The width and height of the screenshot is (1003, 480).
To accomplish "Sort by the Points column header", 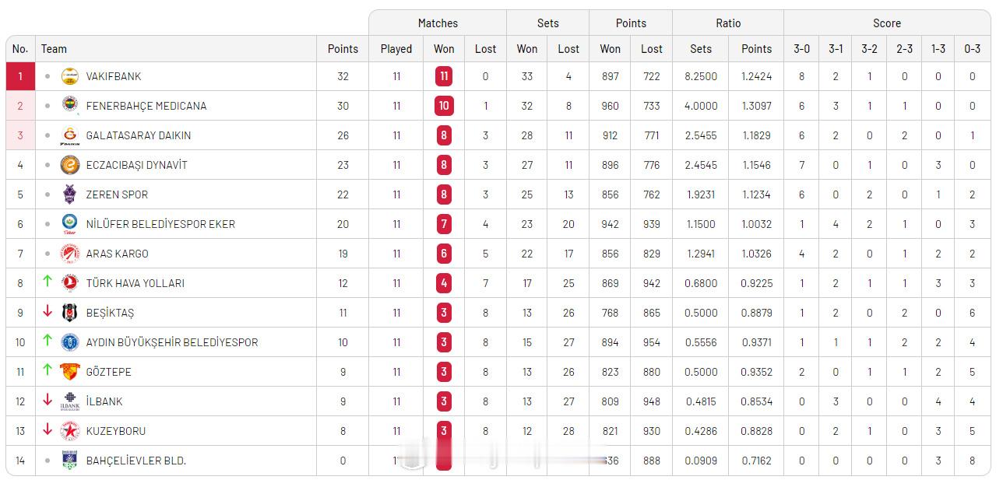I will pos(343,48).
